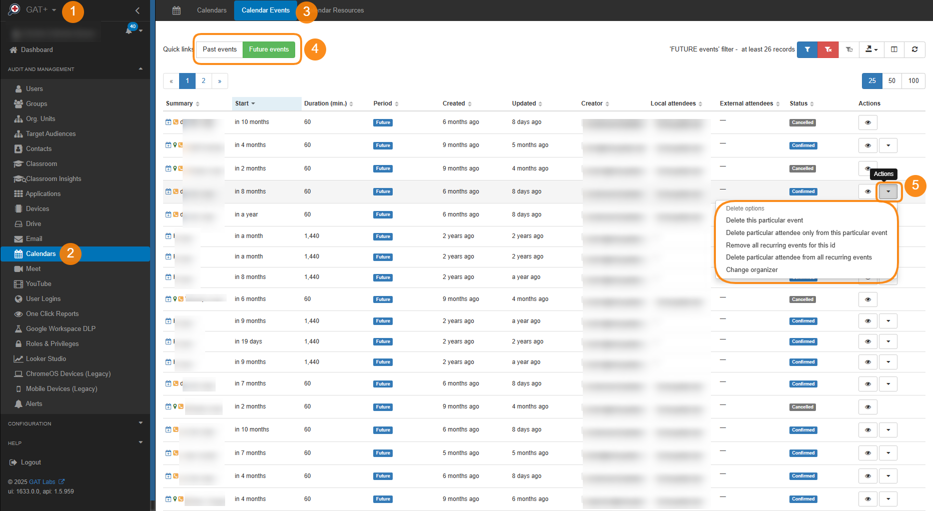Image resolution: width=933 pixels, height=511 pixels.
Task: Collapse the sidebar using the left chevron
Action: coord(138,10)
